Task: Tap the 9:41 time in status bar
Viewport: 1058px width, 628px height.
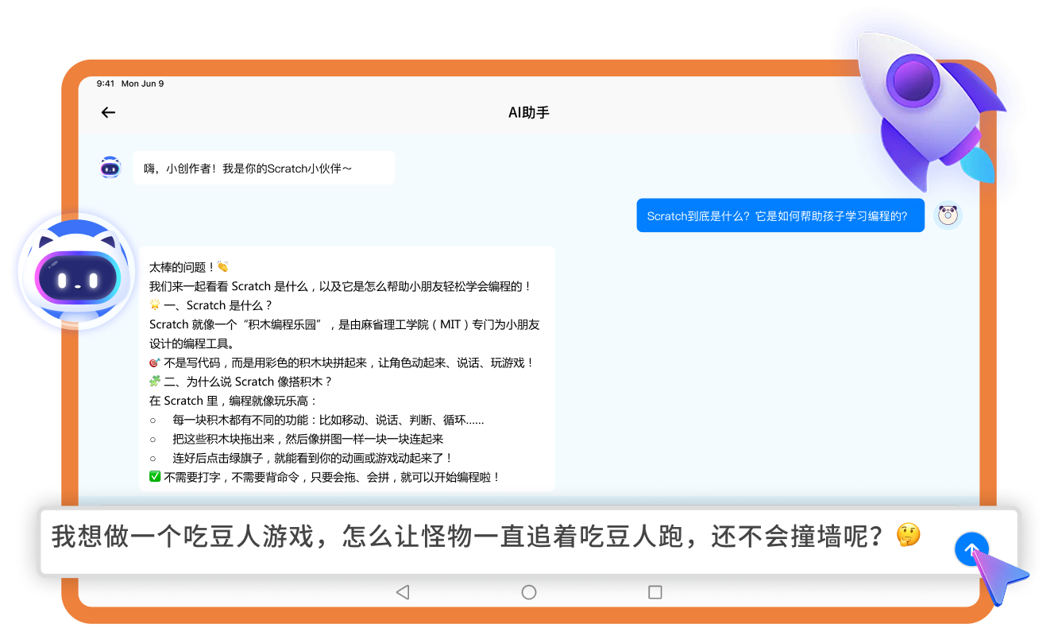Action: [106, 83]
